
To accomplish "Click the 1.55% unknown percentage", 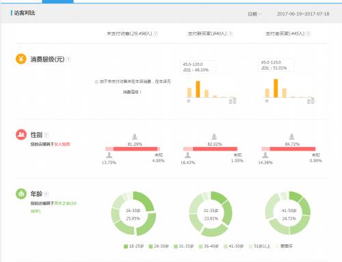I will (237, 161).
